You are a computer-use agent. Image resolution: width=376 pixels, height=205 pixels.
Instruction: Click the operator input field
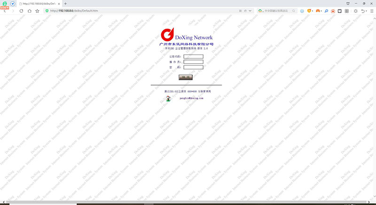(x=193, y=62)
